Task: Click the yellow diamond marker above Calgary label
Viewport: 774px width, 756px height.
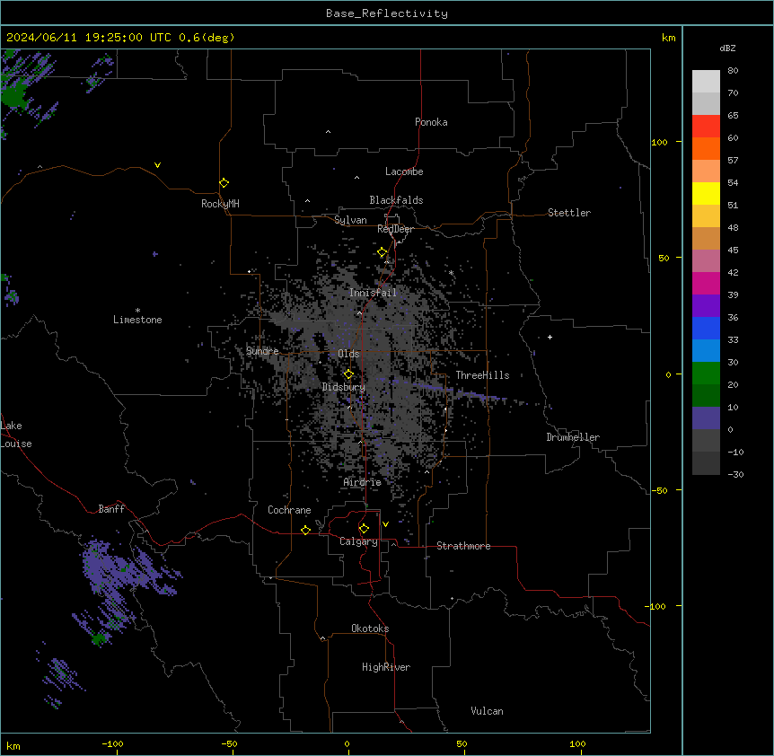Action: (x=364, y=529)
